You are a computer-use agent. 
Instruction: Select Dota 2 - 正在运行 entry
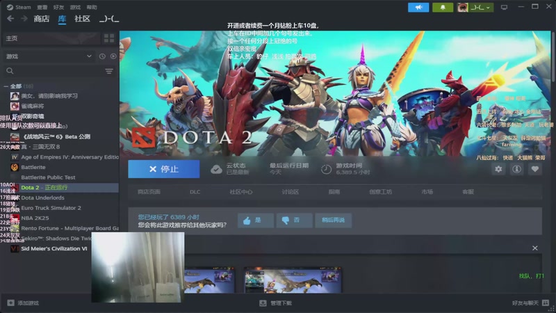click(60, 187)
